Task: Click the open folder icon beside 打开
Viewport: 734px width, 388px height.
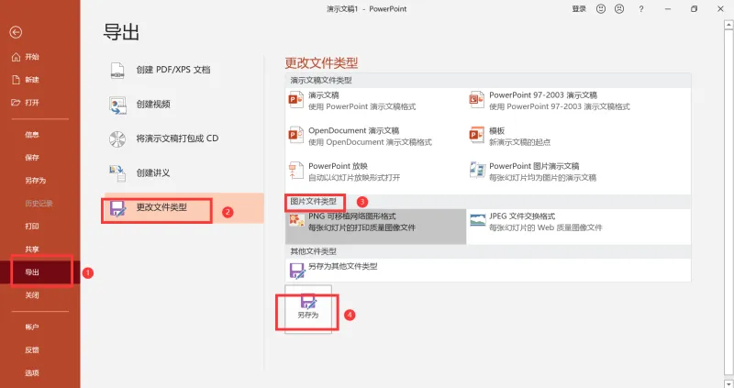Action: click(16, 102)
